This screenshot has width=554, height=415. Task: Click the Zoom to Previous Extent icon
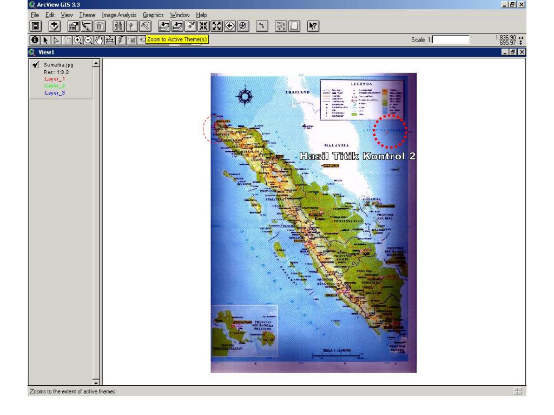click(229, 26)
